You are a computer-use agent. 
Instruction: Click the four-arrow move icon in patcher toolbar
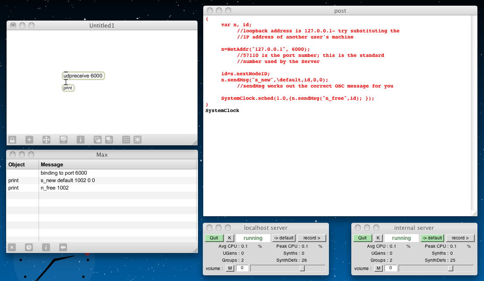coord(46,140)
